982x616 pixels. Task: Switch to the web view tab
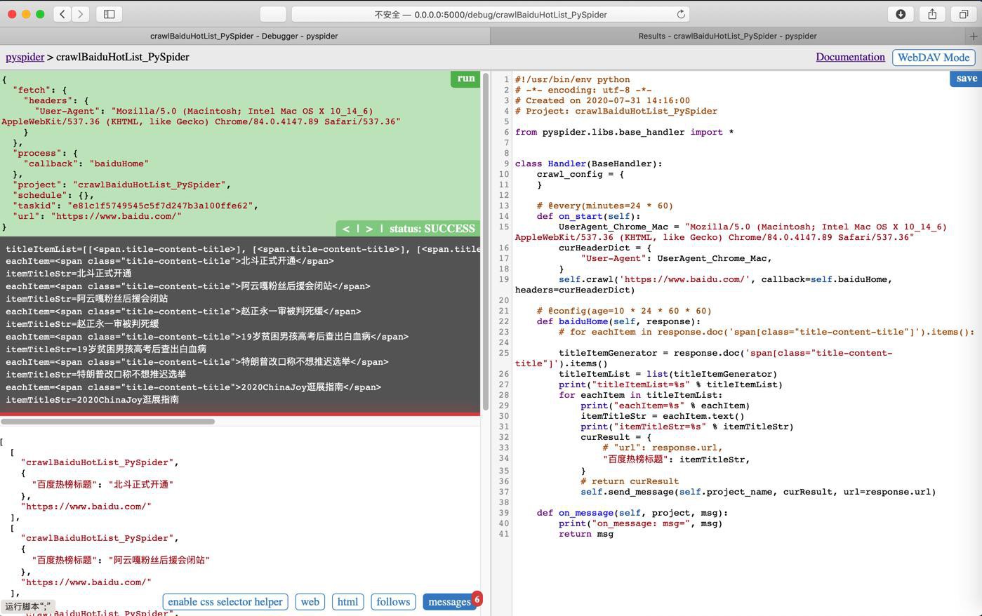coord(310,602)
